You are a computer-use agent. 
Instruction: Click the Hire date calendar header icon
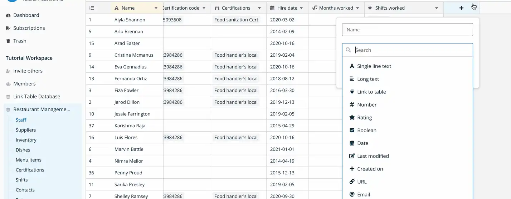(x=272, y=8)
